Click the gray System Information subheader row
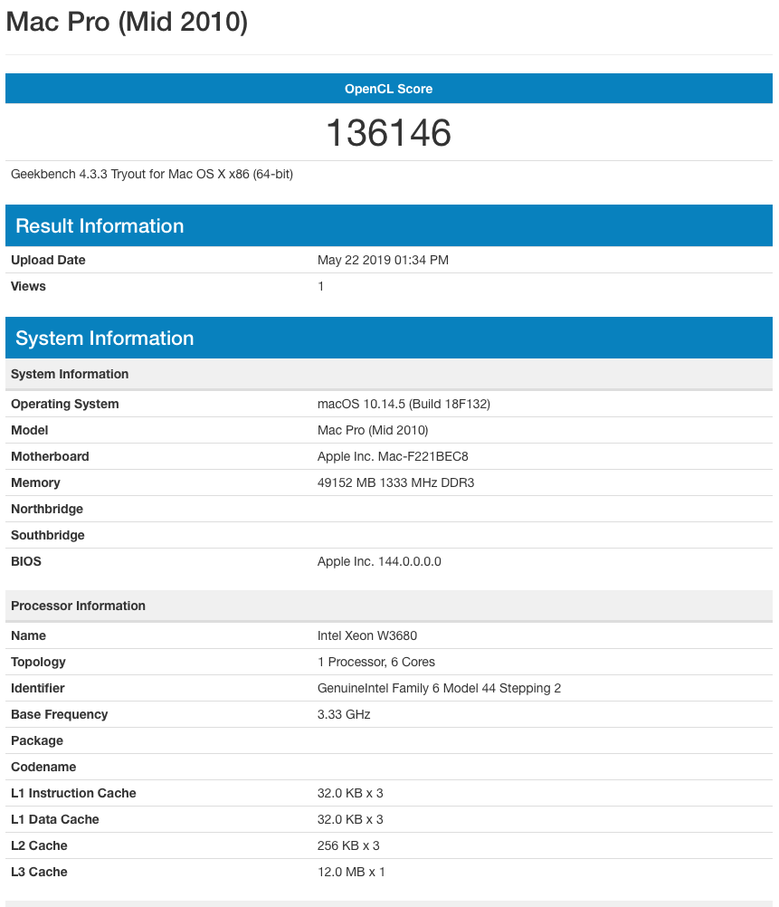This screenshot has height=907, width=779. [389, 374]
